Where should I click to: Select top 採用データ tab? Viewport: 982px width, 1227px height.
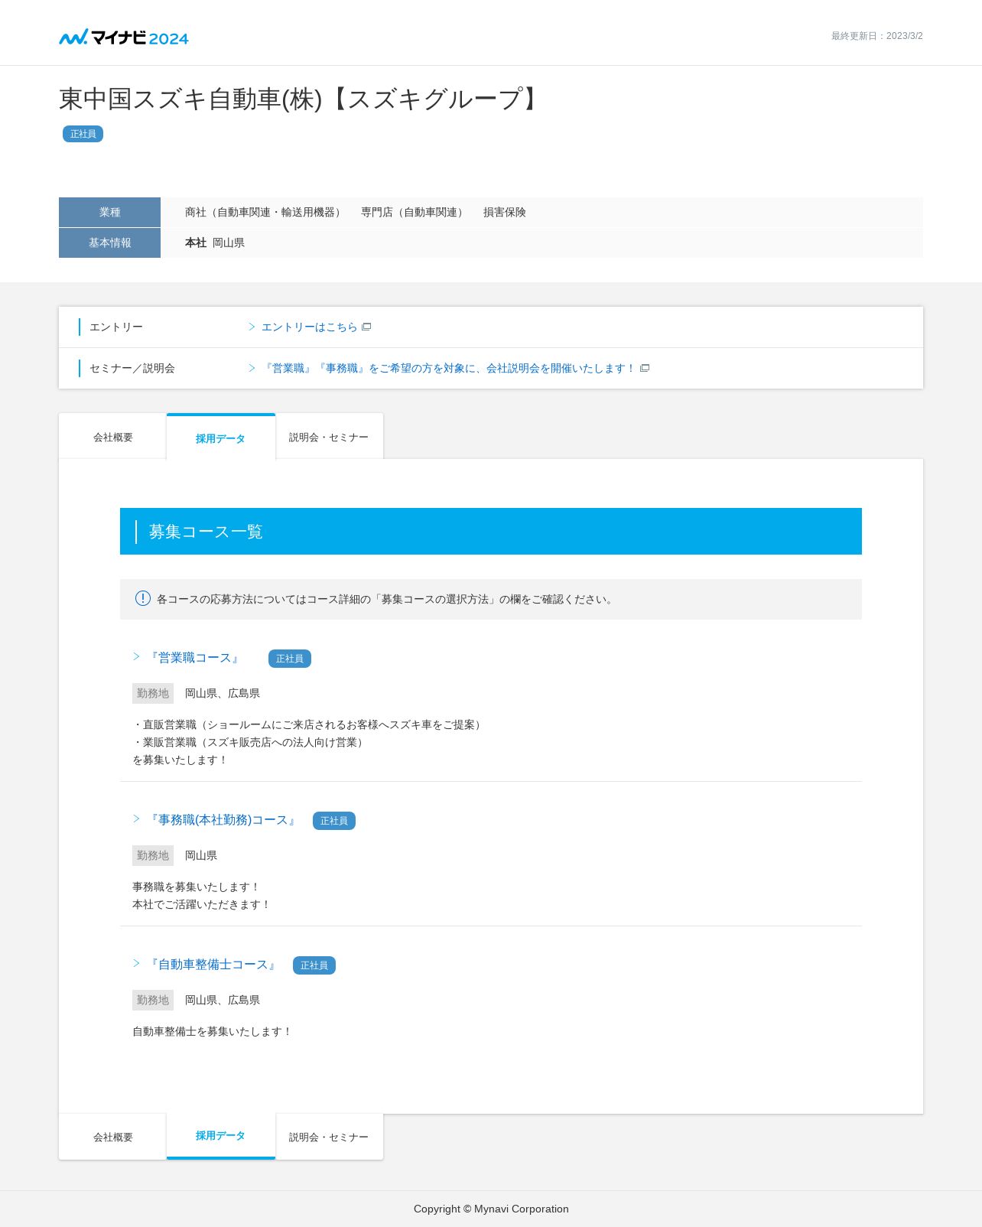pyautogui.click(x=221, y=438)
